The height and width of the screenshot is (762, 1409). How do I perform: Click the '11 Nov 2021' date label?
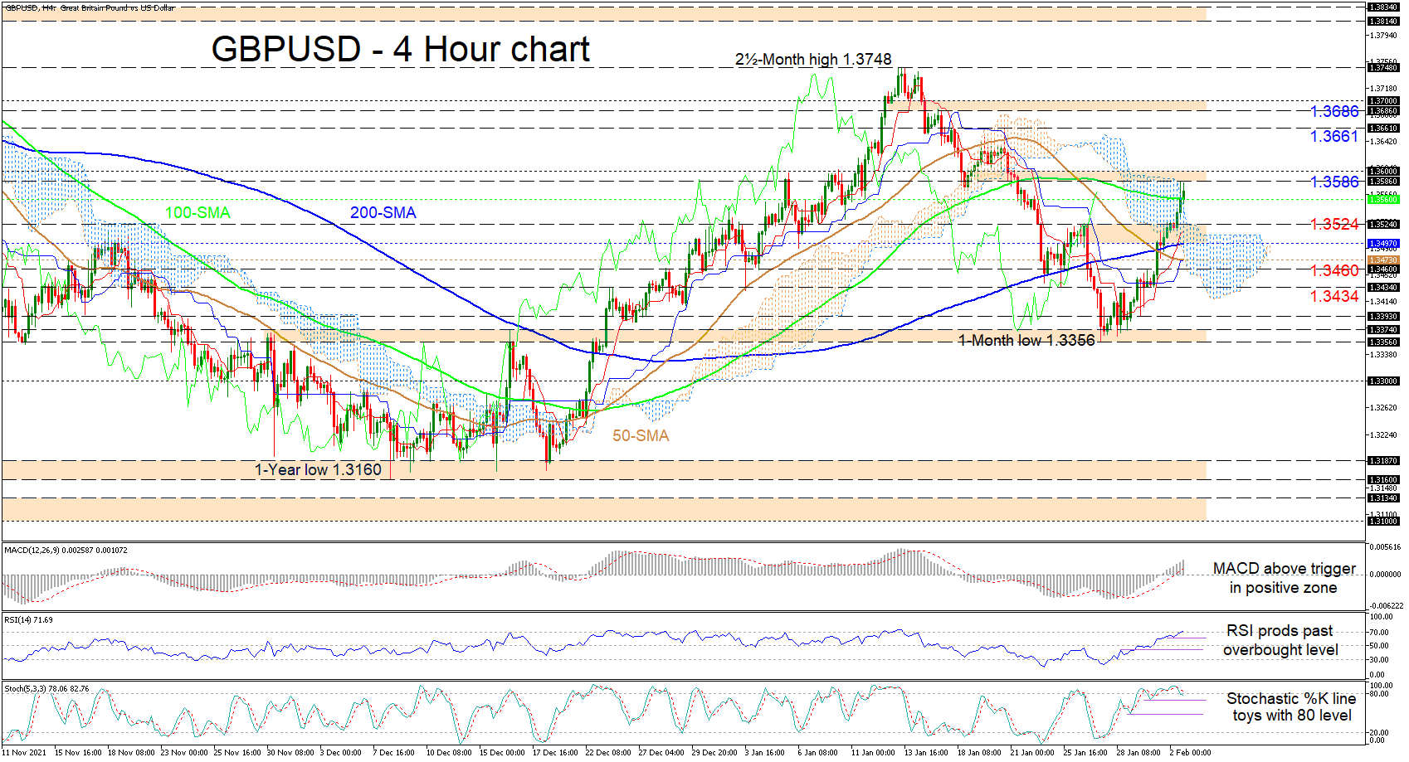(x=24, y=753)
